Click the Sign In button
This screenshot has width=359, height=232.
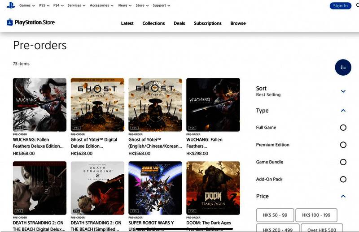341,6
